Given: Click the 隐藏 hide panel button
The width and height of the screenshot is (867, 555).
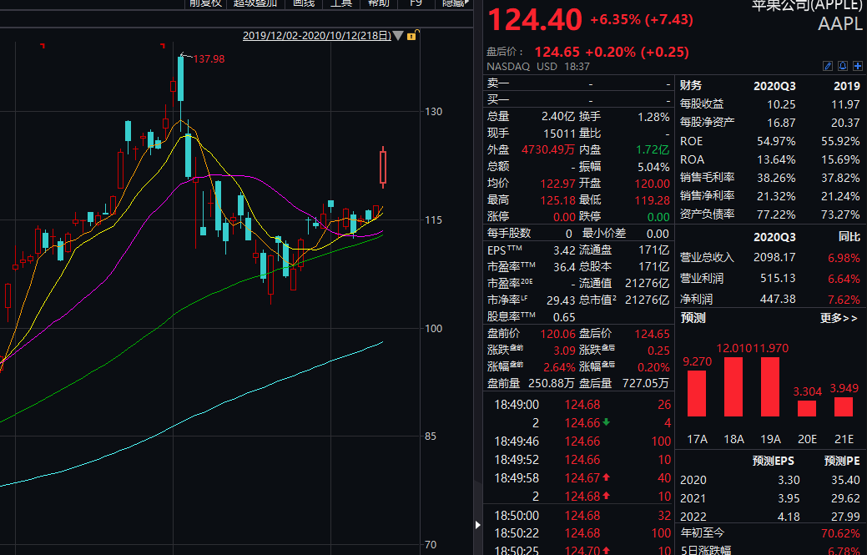Looking at the screenshot, I should click(453, 3).
